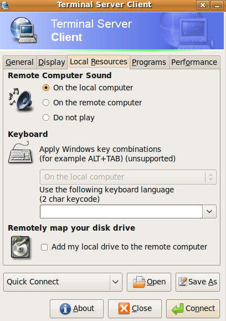
Task: Click the keyboard language text field
Action: pos(121,211)
